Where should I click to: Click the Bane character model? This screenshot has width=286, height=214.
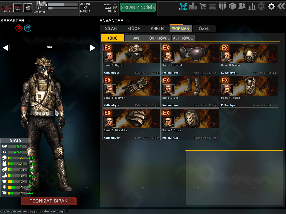point(46,124)
